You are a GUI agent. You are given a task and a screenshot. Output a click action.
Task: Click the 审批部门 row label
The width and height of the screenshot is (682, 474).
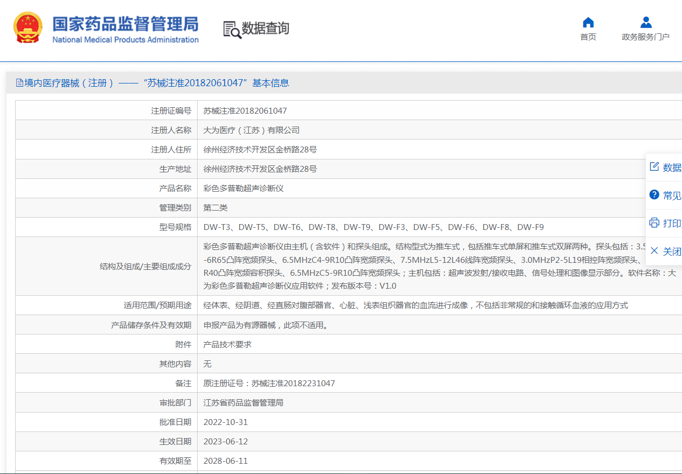176,402
